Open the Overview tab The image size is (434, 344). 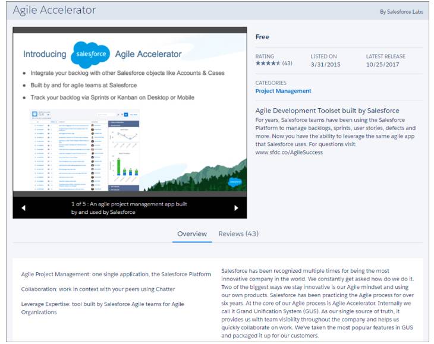[x=192, y=234]
